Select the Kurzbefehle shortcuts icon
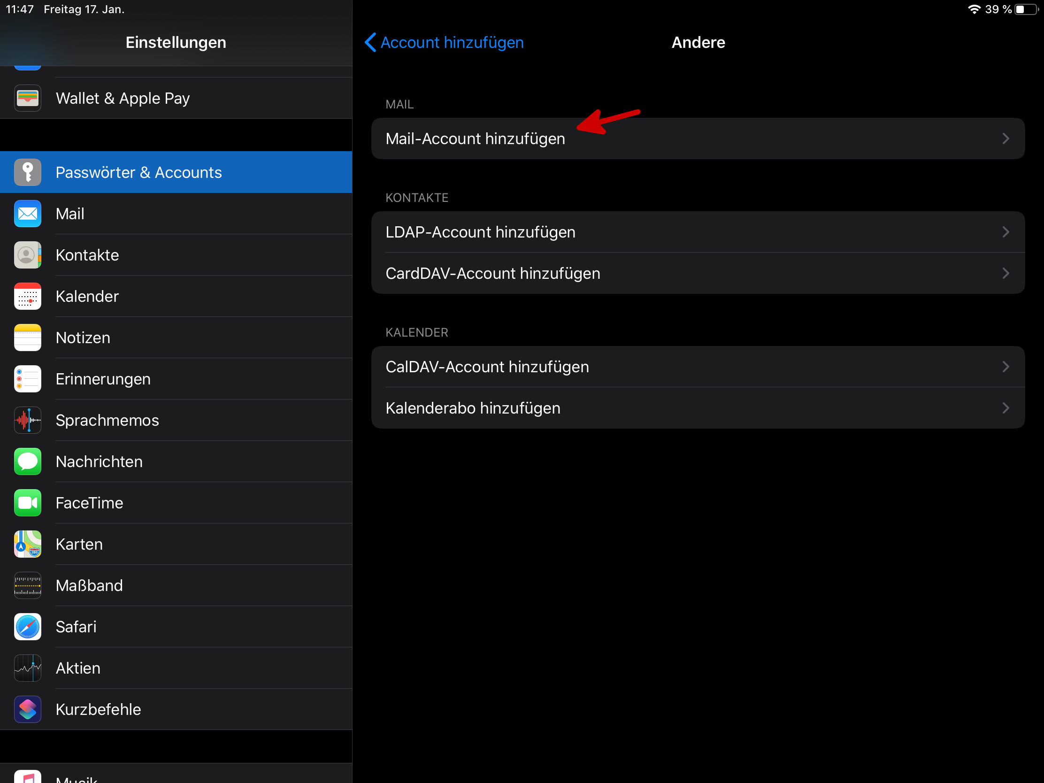The height and width of the screenshot is (783, 1044). [27, 709]
